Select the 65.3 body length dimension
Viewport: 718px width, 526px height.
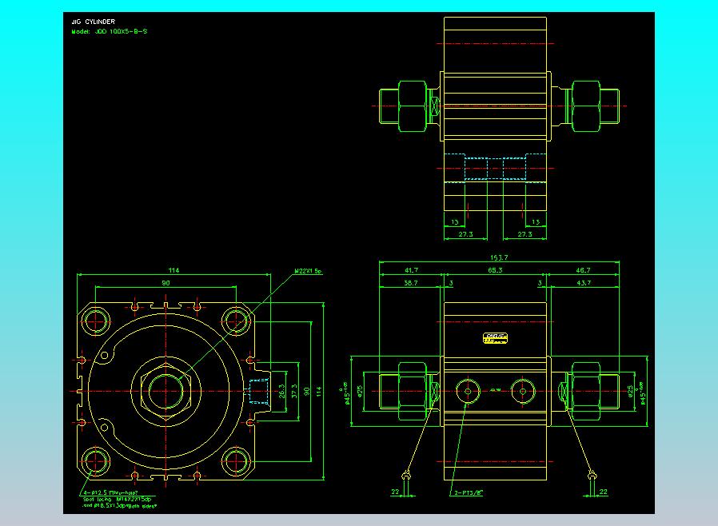(x=495, y=270)
